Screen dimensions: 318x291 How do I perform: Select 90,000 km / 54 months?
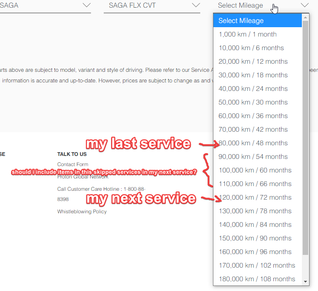click(x=253, y=157)
